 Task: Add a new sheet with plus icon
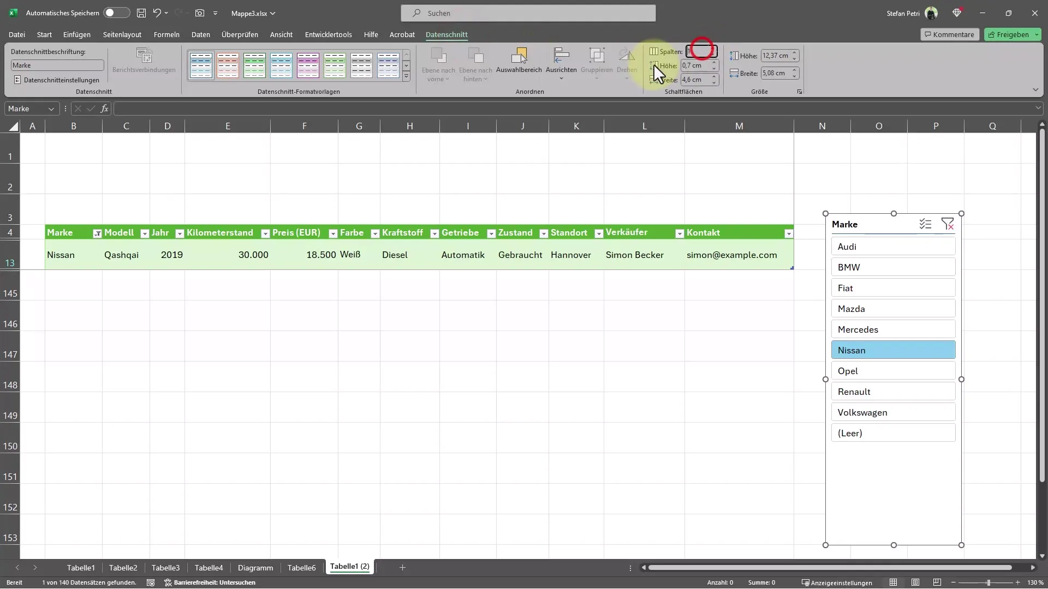(402, 568)
